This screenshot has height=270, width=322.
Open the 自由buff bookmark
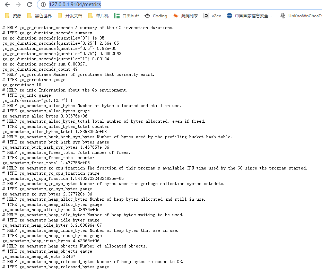[x=127, y=16]
